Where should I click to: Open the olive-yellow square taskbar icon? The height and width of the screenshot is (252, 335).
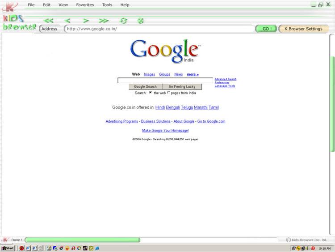91,248
